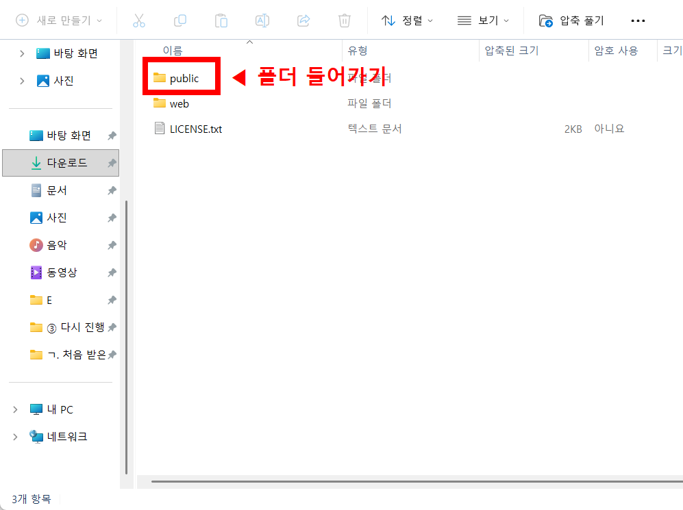Click the Cut scissors icon in the toolbar
The image size is (683, 510).
pyautogui.click(x=139, y=21)
